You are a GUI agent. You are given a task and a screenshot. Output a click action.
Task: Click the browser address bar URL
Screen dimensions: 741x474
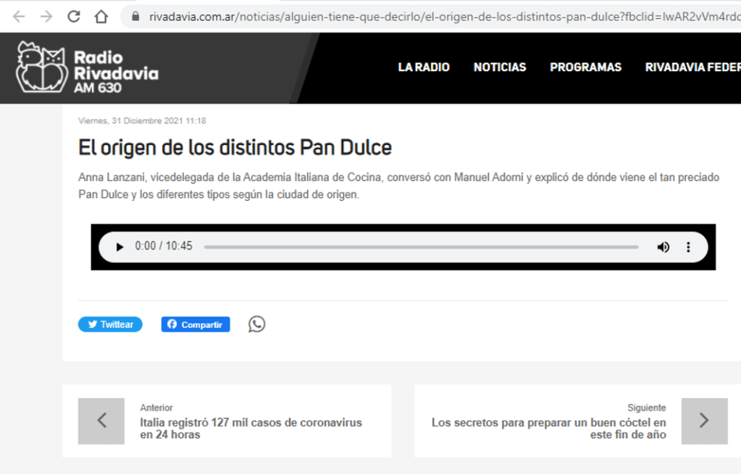tap(435, 16)
